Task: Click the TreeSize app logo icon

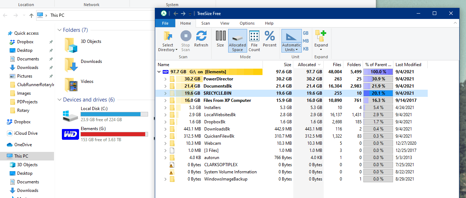Action: (x=163, y=14)
